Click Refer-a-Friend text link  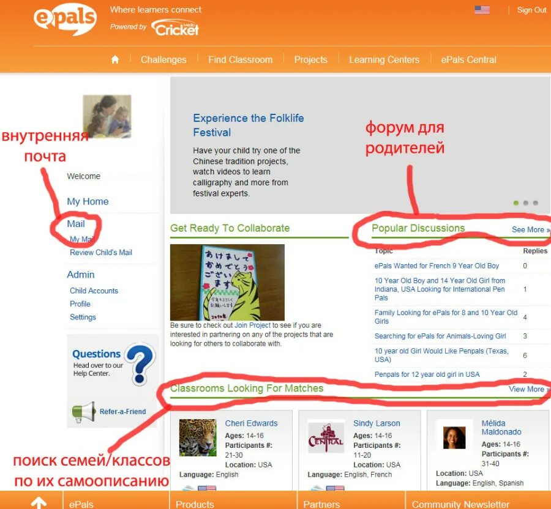click(122, 411)
